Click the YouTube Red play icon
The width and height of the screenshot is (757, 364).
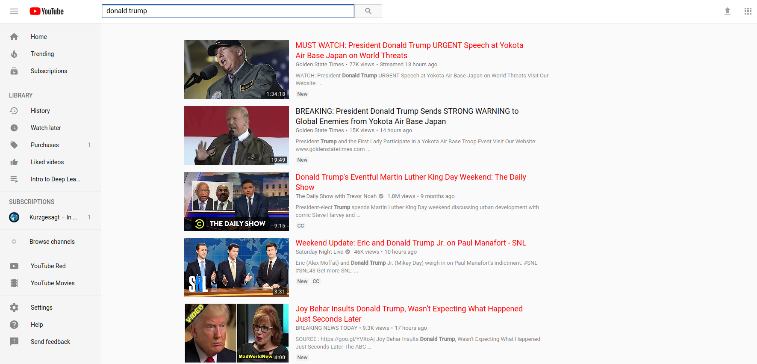pyautogui.click(x=14, y=266)
